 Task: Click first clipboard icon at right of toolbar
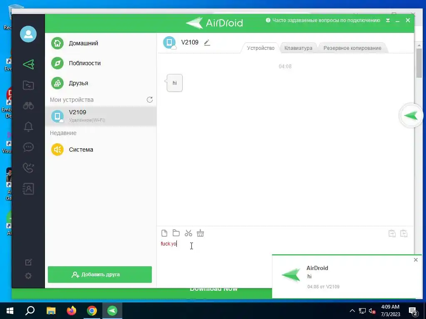click(392, 233)
